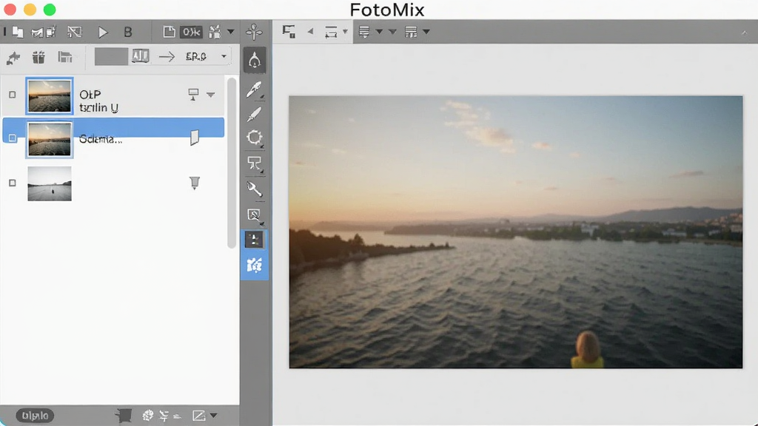Viewport: 758px width, 426px height.
Task: Click the bottom blue-highlighted tool in the strip
Action: (x=255, y=265)
